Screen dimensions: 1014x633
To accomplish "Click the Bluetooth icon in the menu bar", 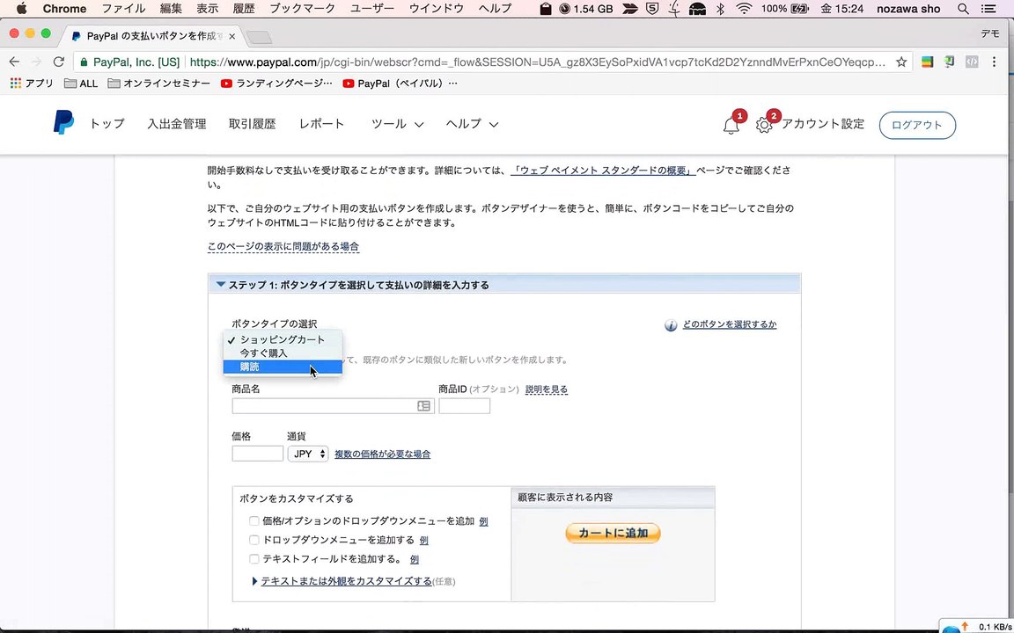I will coord(720,9).
